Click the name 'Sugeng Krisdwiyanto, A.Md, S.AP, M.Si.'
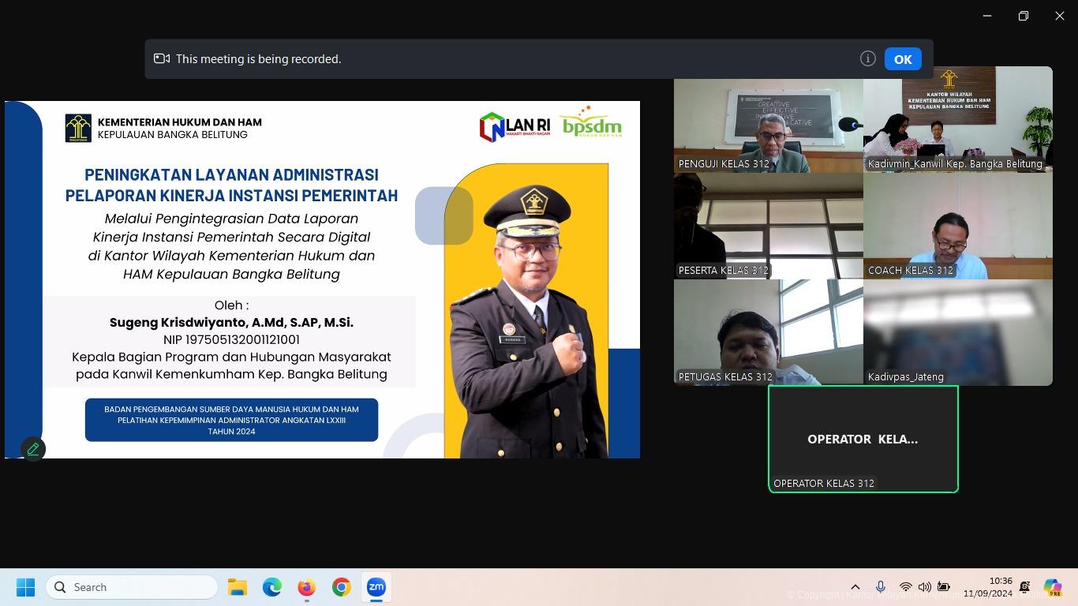Image resolution: width=1078 pixels, height=606 pixels. click(231, 323)
